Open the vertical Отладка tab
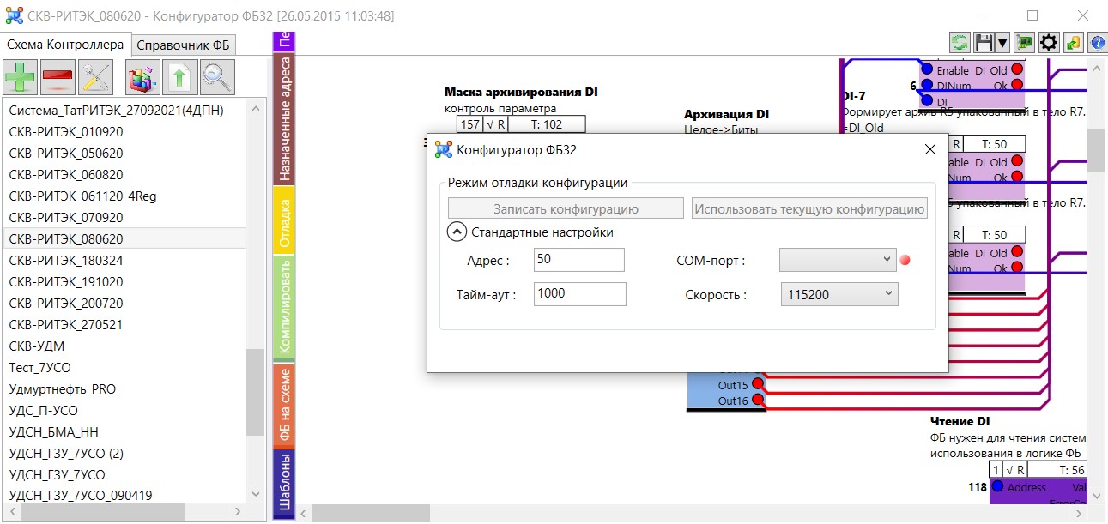This screenshot has width=1108, height=524. click(284, 222)
